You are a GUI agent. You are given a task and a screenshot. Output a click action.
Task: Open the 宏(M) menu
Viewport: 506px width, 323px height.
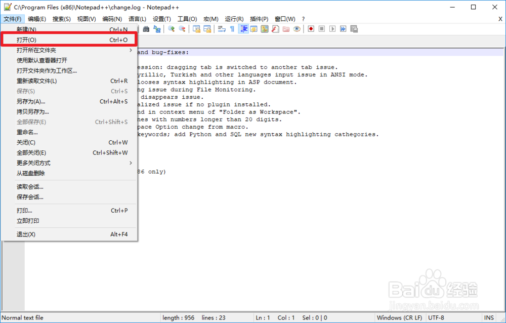pos(210,19)
